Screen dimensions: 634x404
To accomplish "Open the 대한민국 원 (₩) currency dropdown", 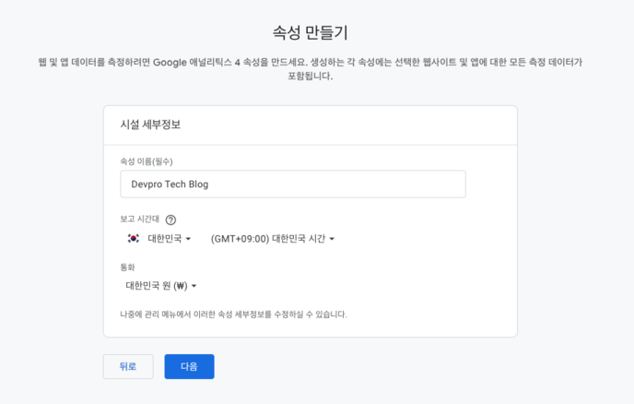I will [157, 286].
